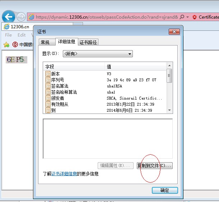Open the File menu

click(x=8, y=35)
